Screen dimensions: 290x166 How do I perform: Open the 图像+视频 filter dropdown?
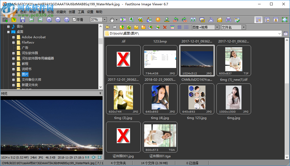click(x=217, y=27)
